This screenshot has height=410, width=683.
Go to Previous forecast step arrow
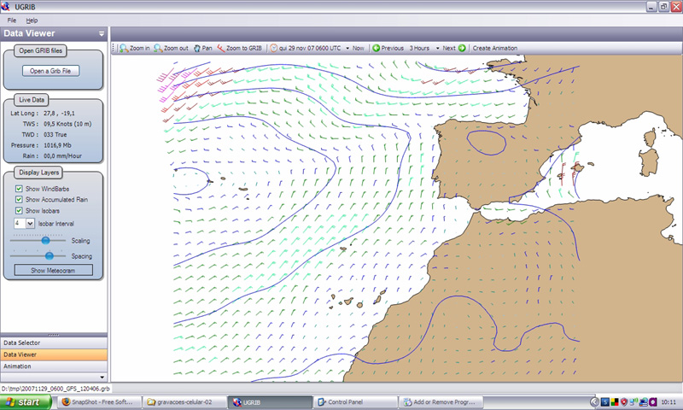(x=376, y=48)
